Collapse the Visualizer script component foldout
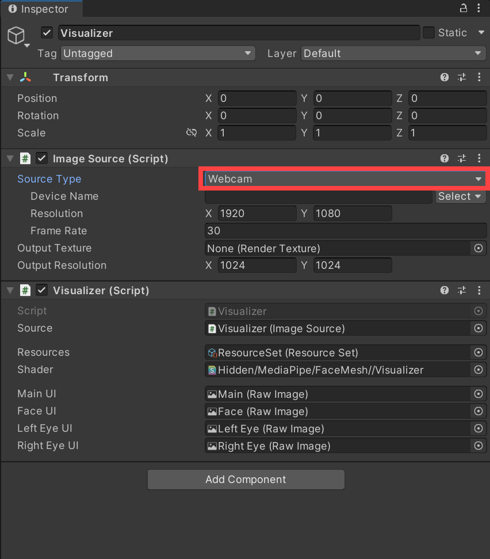Image resolution: width=490 pixels, height=559 pixels. pyautogui.click(x=10, y=290)
